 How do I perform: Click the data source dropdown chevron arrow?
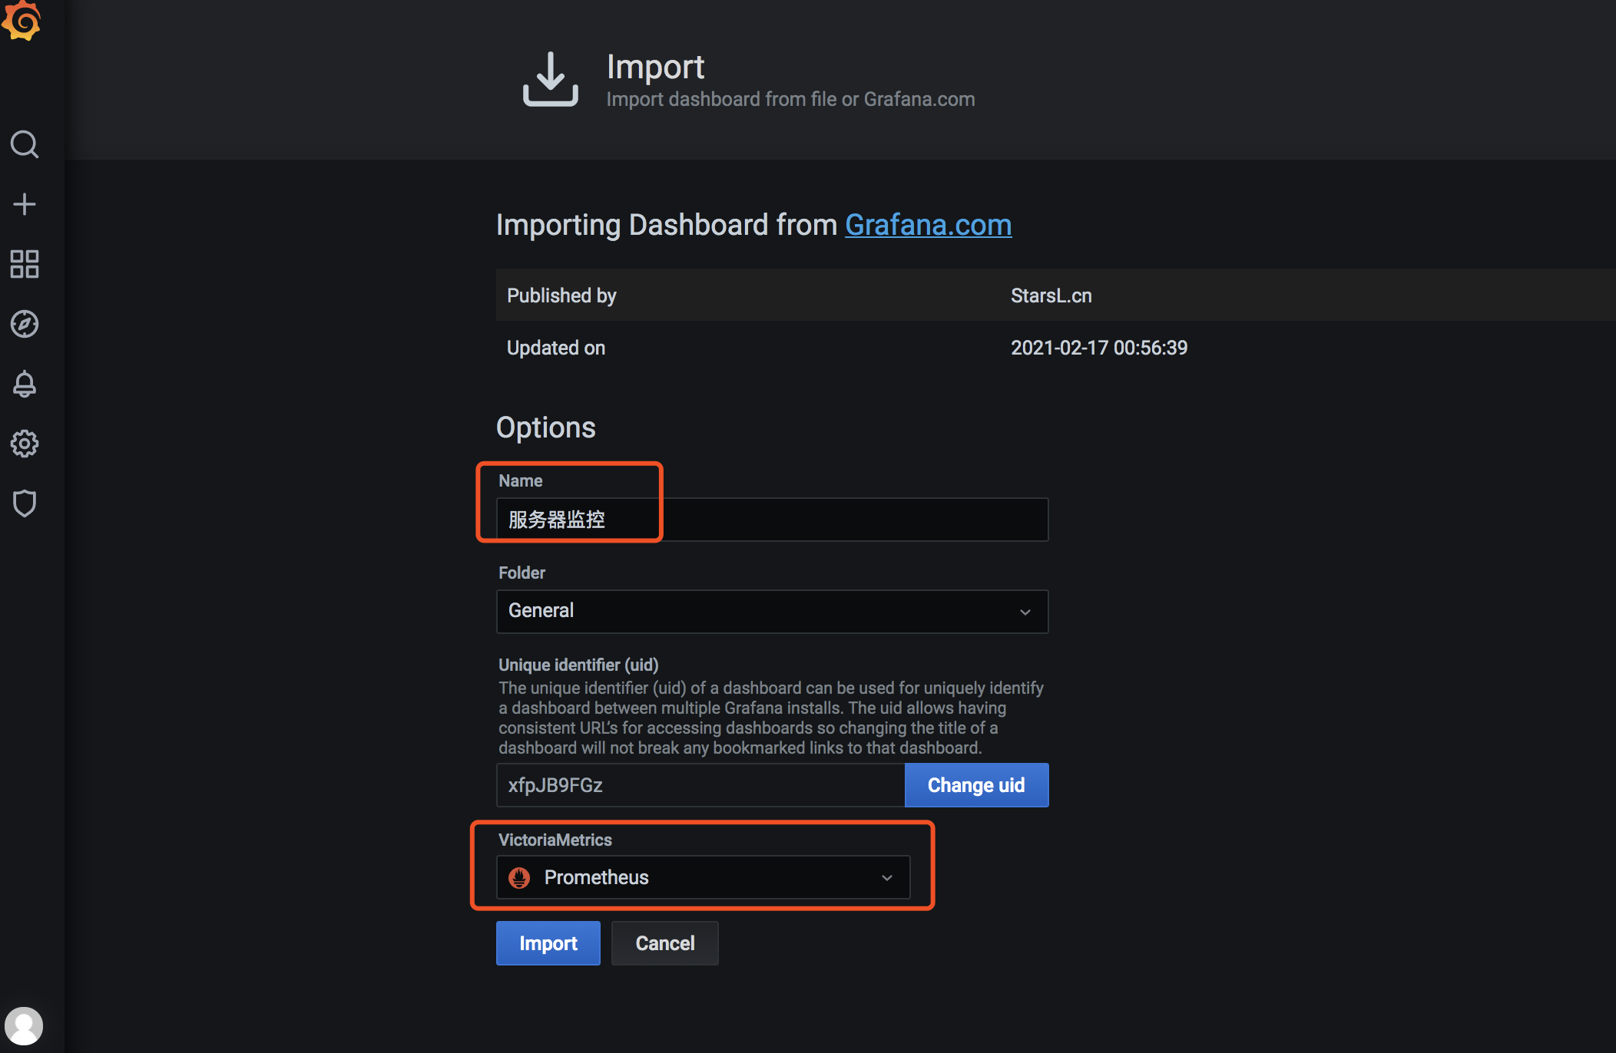point(886,878)
